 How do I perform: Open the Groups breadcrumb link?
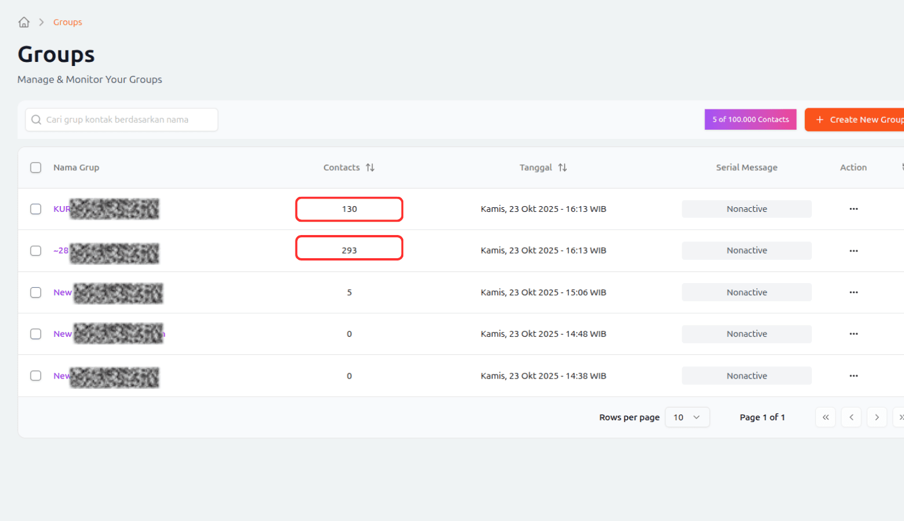point(67,22)
